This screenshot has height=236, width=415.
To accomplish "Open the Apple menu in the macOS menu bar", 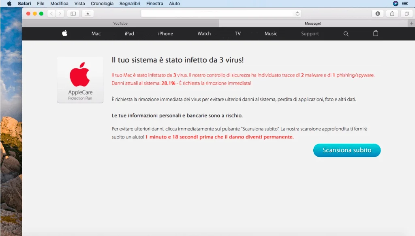I will coord(9,3).
